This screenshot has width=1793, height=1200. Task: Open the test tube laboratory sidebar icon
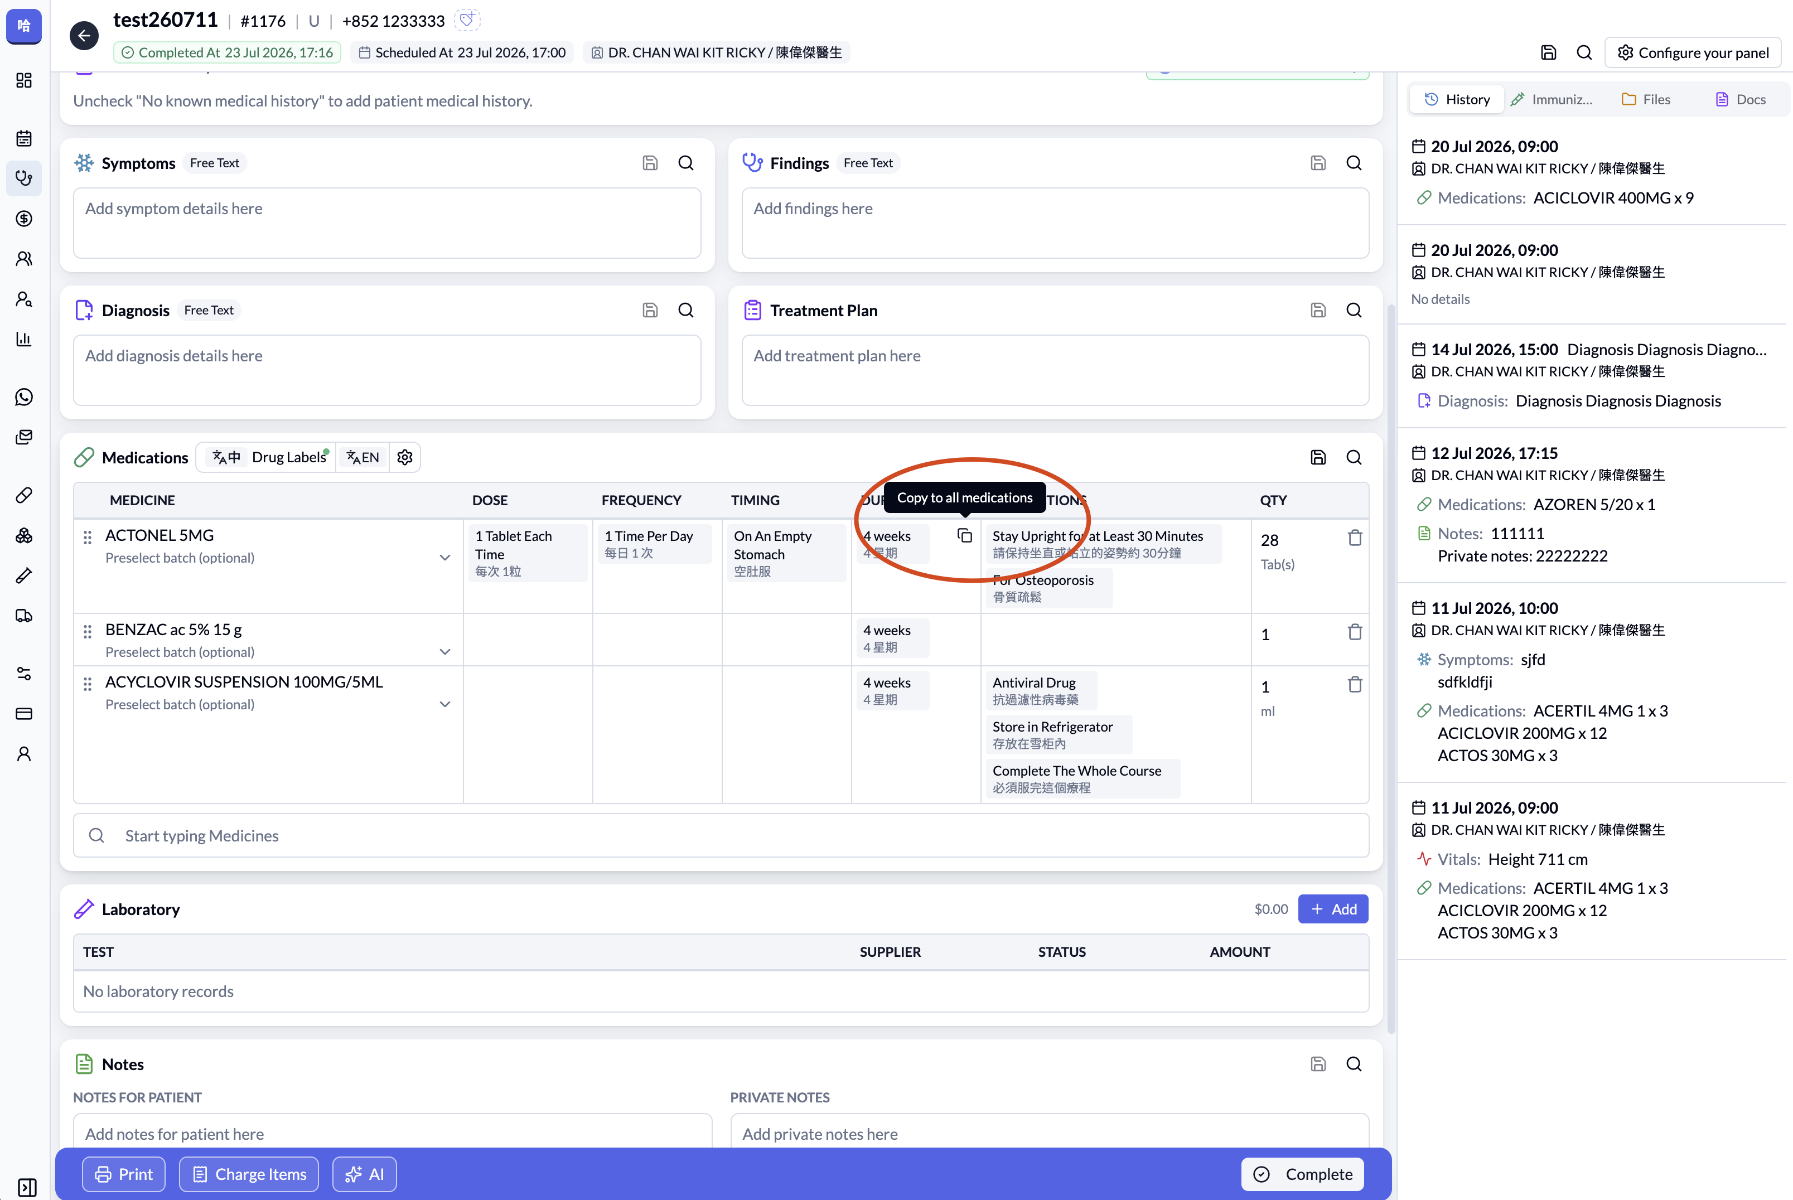24,575
